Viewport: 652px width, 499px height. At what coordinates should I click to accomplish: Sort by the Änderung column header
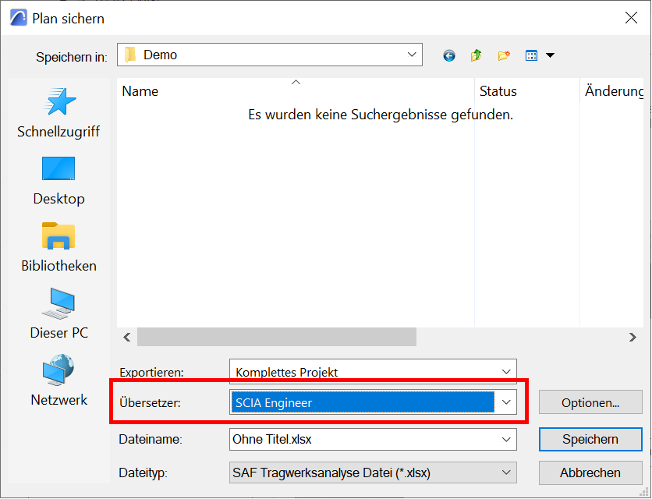click(611, 91)
